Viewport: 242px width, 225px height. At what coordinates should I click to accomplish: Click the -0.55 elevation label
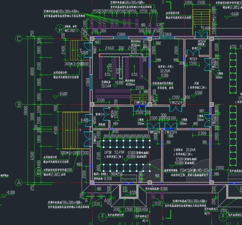132,192
